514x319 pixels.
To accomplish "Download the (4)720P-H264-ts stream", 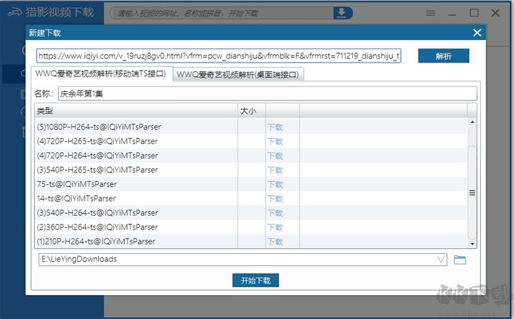I will coord(275,155).
